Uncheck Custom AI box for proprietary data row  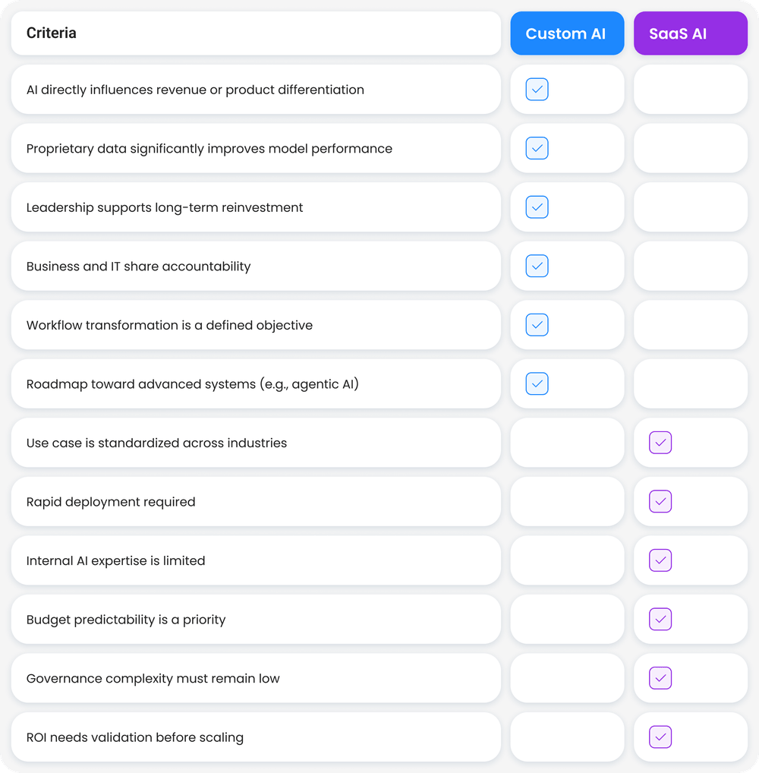(x=537, y=148)
